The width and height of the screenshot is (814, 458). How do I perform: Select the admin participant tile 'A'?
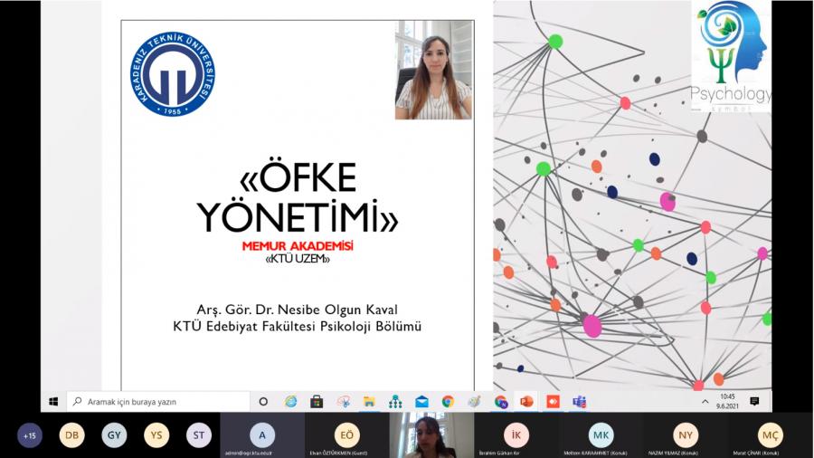[262, 434]
